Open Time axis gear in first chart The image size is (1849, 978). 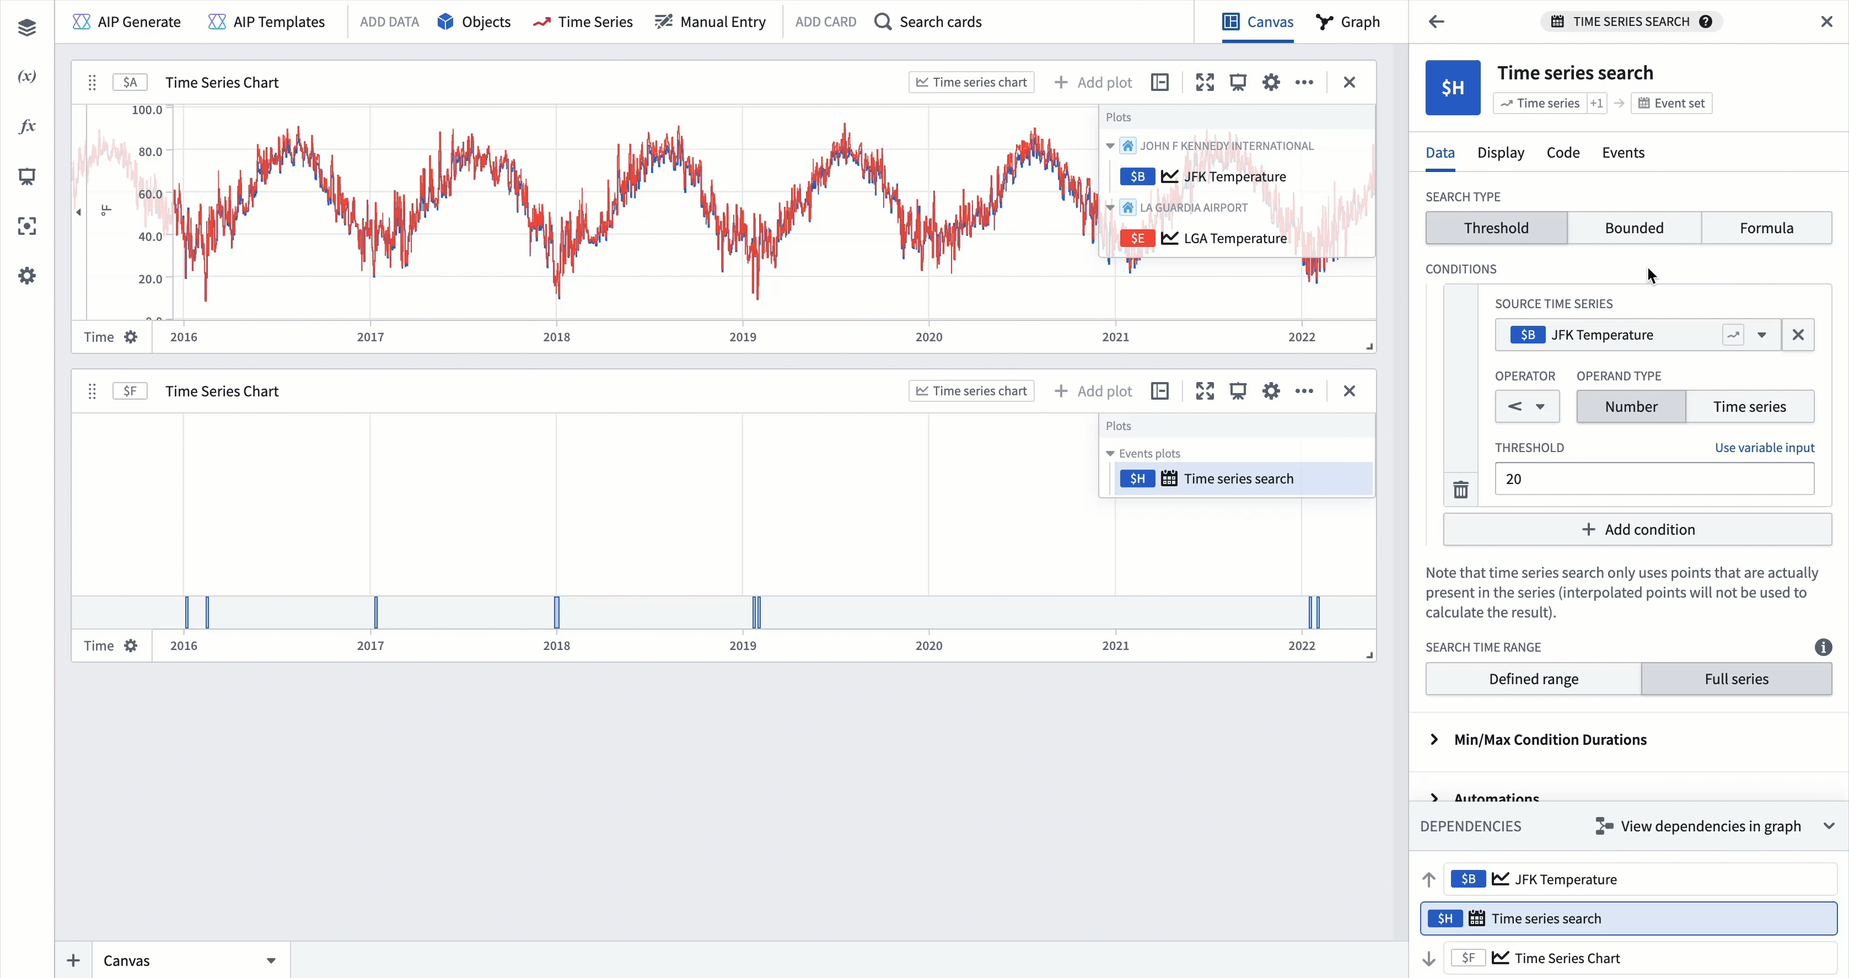pyautogui.click(x=131, y=337)
